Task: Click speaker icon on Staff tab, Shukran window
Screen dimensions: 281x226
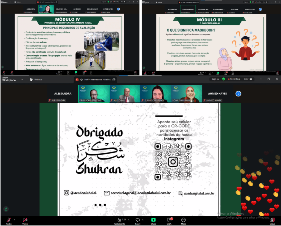Action: coord(82,80)
